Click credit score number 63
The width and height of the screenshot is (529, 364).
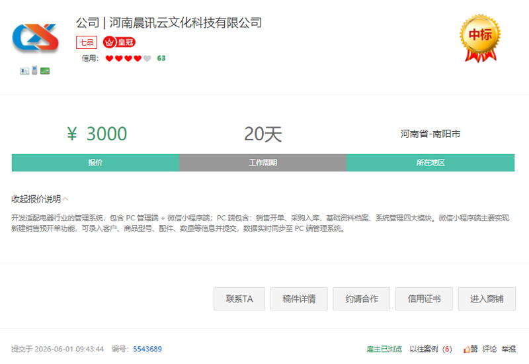coord(161,58)
